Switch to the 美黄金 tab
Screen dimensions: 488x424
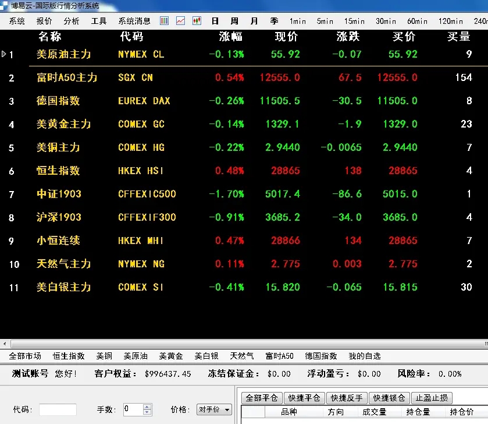[x=171, y=356]
